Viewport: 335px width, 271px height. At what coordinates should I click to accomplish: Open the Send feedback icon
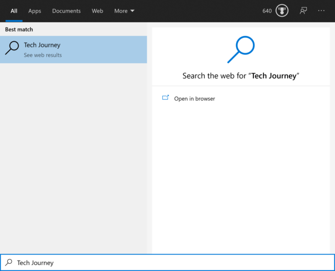[303, 10]
